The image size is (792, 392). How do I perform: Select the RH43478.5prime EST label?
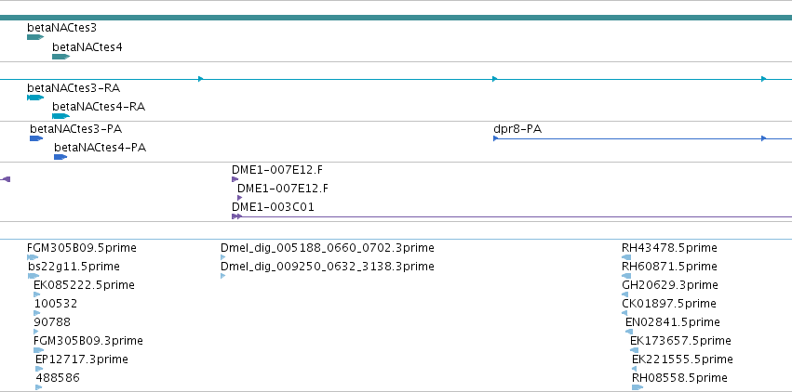pos(669,248)
